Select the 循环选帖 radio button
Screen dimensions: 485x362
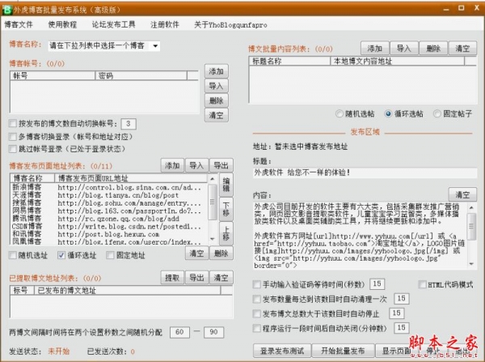pos(388,113)
